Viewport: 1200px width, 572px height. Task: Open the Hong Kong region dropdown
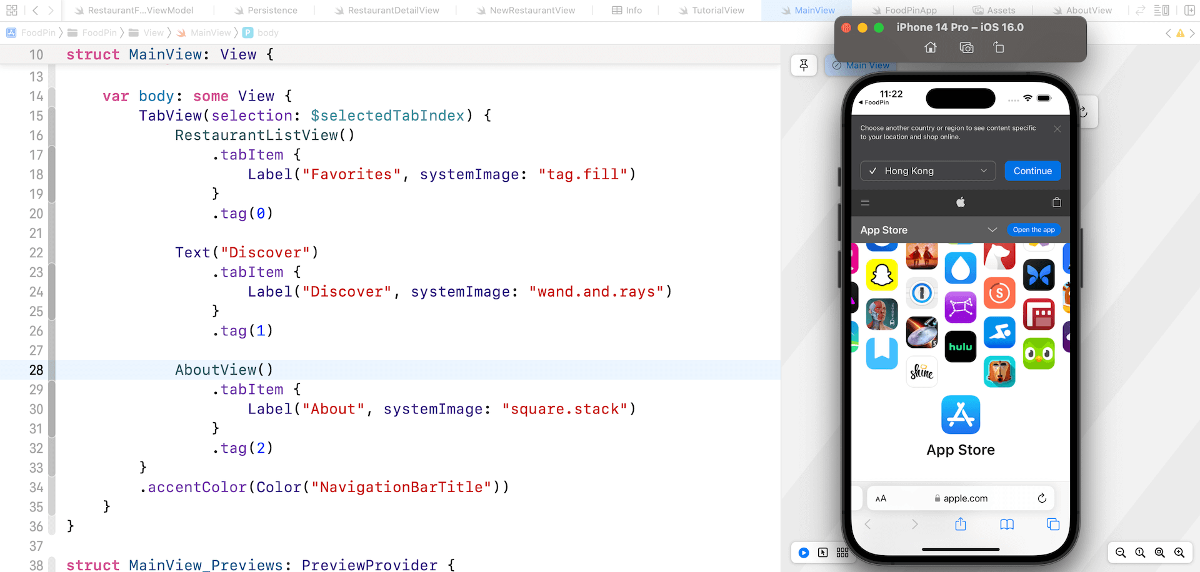coord(927,171)
